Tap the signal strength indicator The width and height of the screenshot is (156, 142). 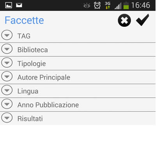tap(118, 6)
